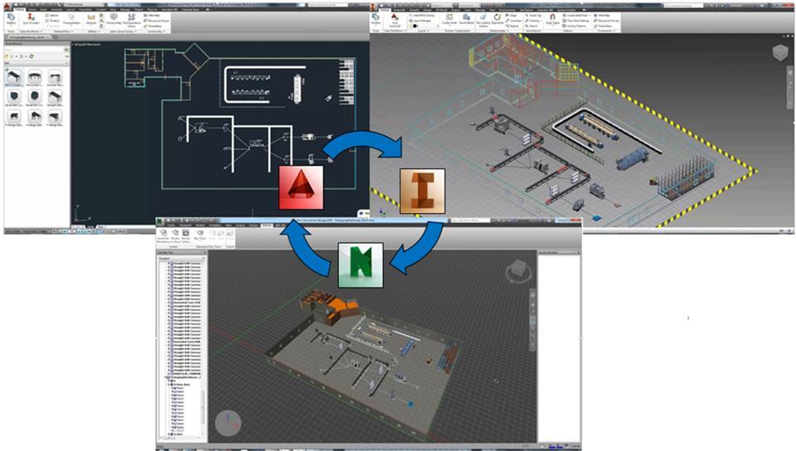Click the Asset Browser search field
Image resolution: width=796 pixels, height=451 pixels.
tap(35, 50)
